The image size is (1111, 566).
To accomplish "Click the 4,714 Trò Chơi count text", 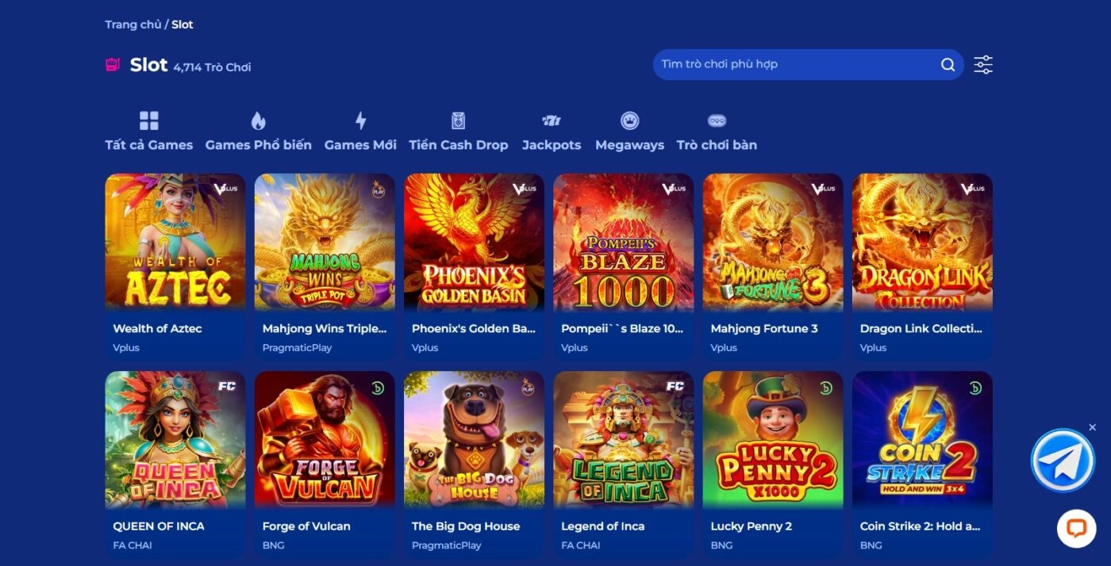I will point(212,67).
